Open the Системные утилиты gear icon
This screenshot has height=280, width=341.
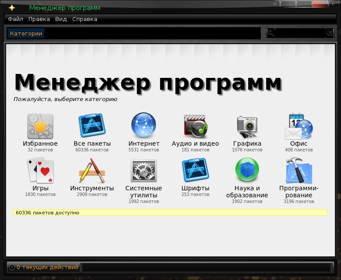tap(143, 171)
